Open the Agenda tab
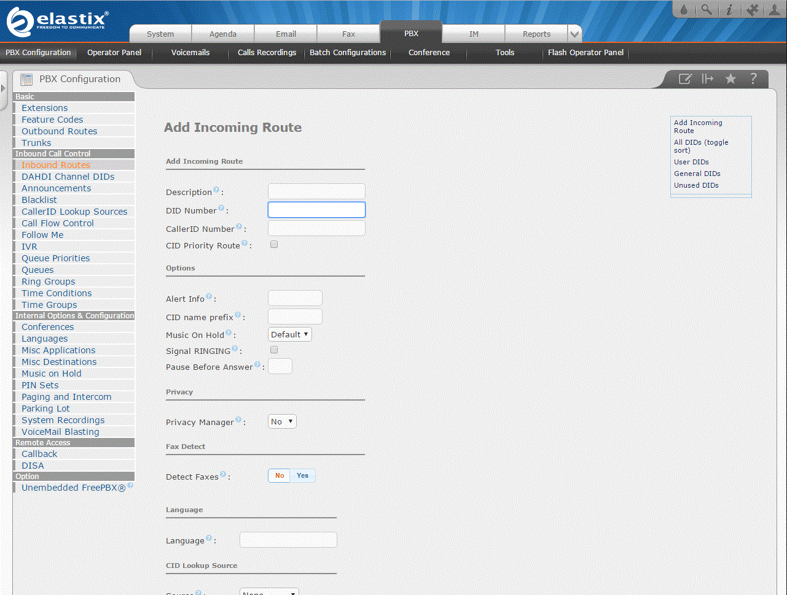Screen dimensions: 787x595 tap(223, 34)
